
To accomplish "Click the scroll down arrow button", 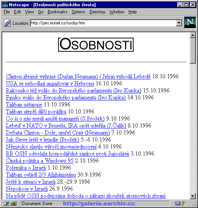I will (192, 196).
